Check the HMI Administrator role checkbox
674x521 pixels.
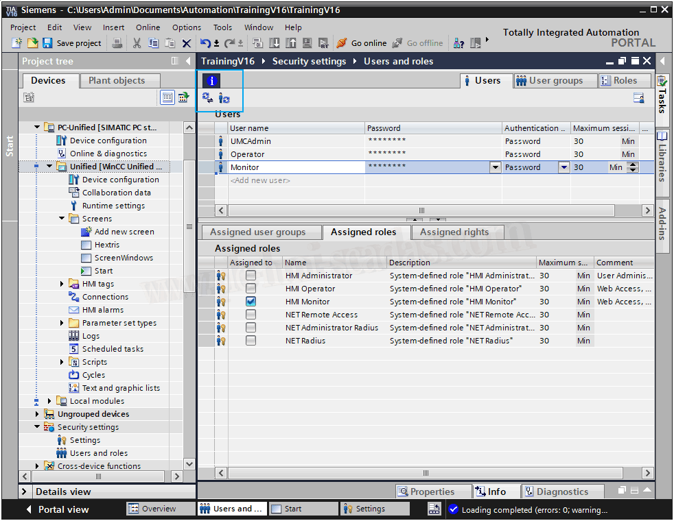[251, 276]
